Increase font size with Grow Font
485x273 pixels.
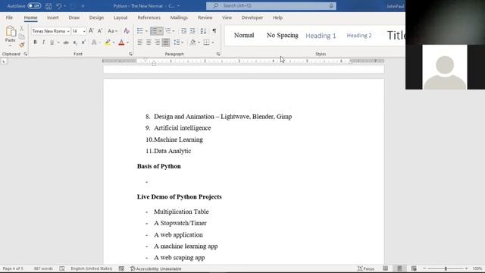pos(91,31)
